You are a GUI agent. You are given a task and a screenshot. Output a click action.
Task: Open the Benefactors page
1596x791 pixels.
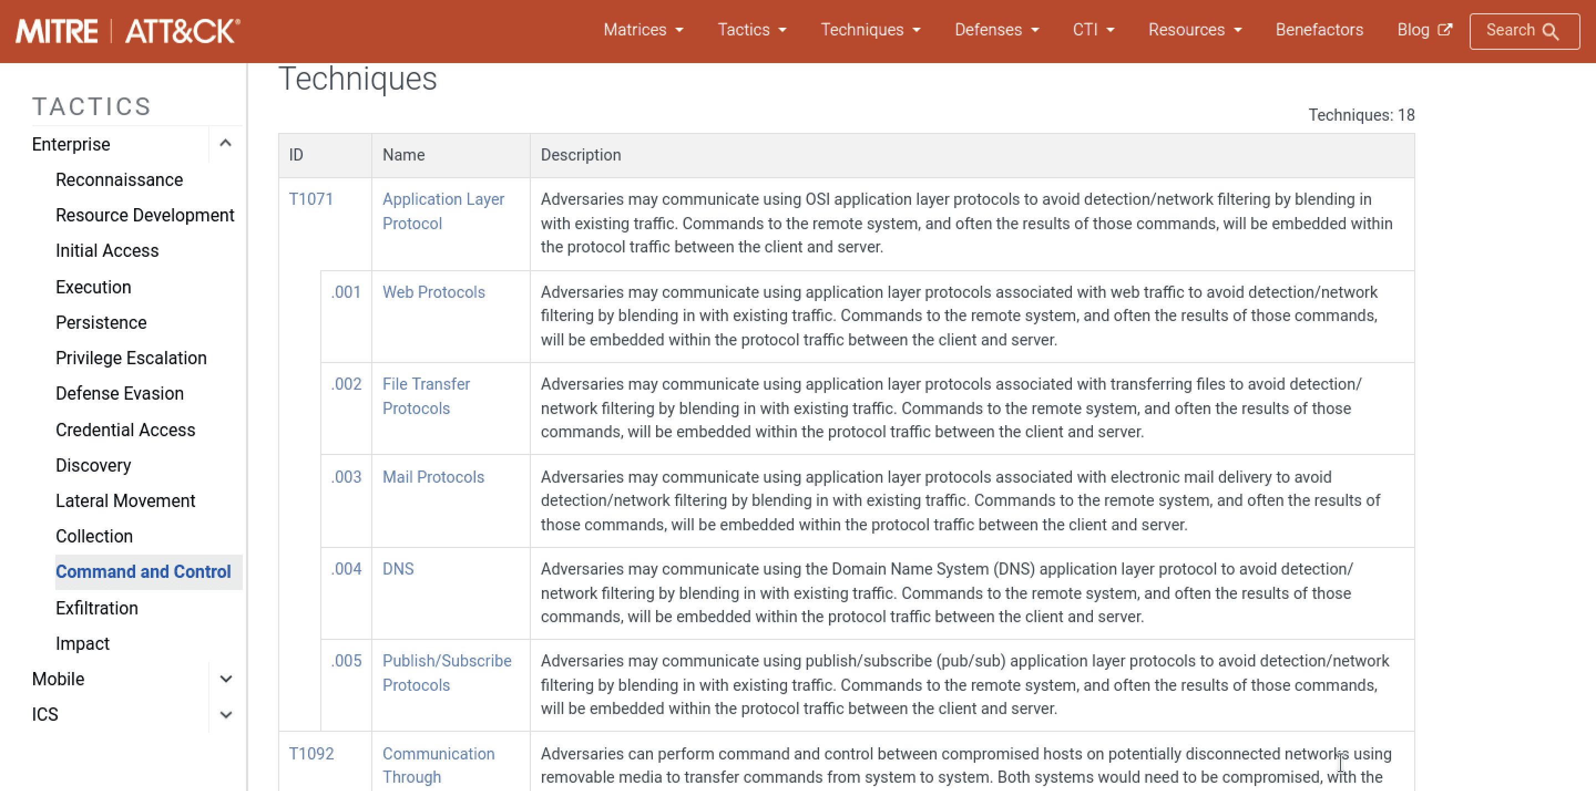[1319, 30]
